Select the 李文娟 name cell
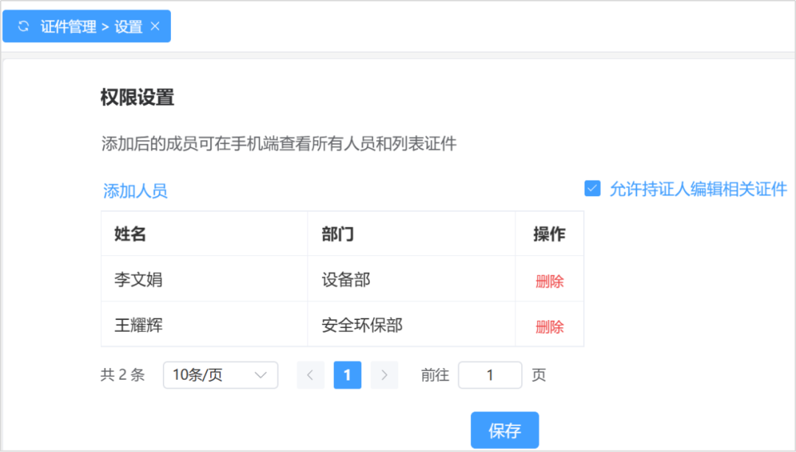796x452 pixels. click(139, 280)
